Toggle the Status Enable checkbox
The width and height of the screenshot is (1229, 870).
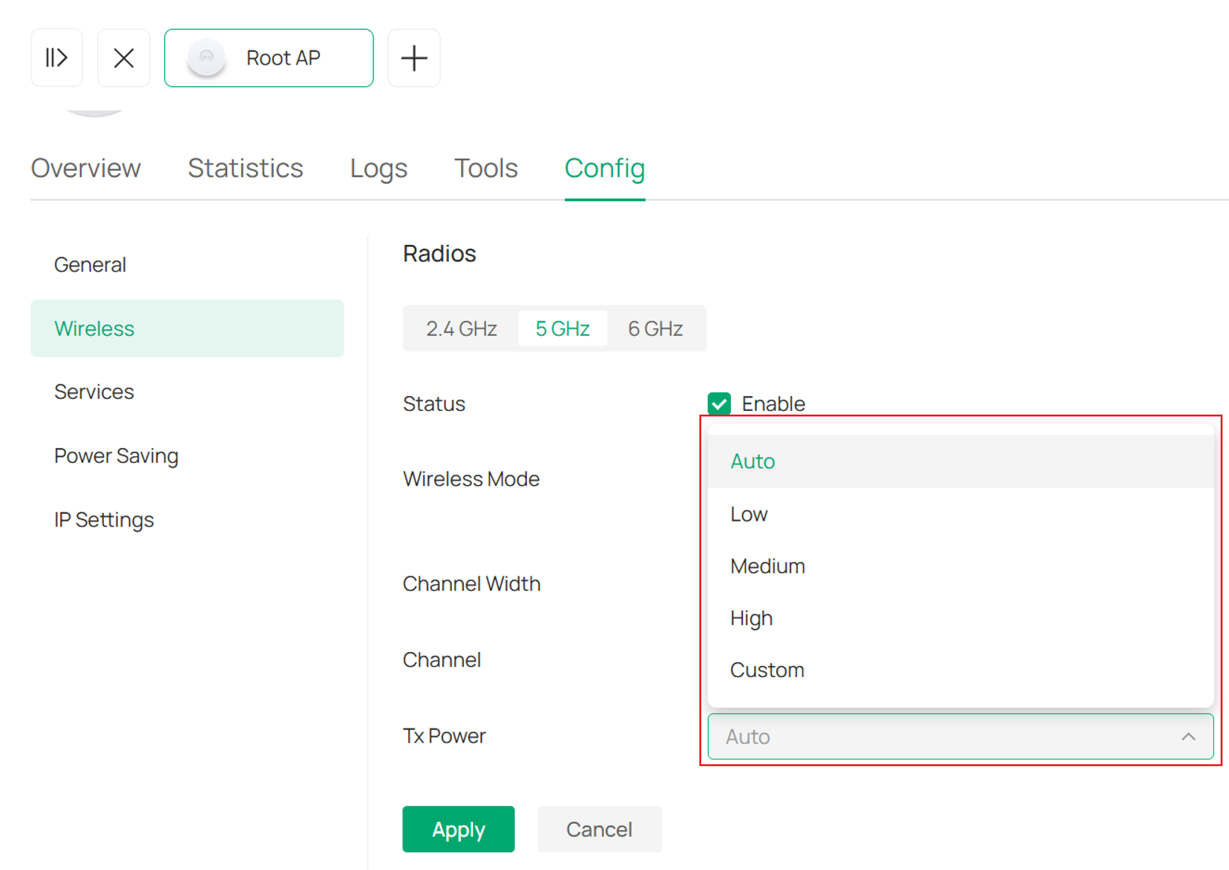pyautogui.click(x=719, y=403)
